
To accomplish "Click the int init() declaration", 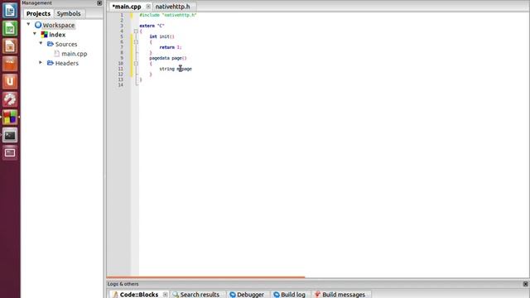I will click(162, 36).
